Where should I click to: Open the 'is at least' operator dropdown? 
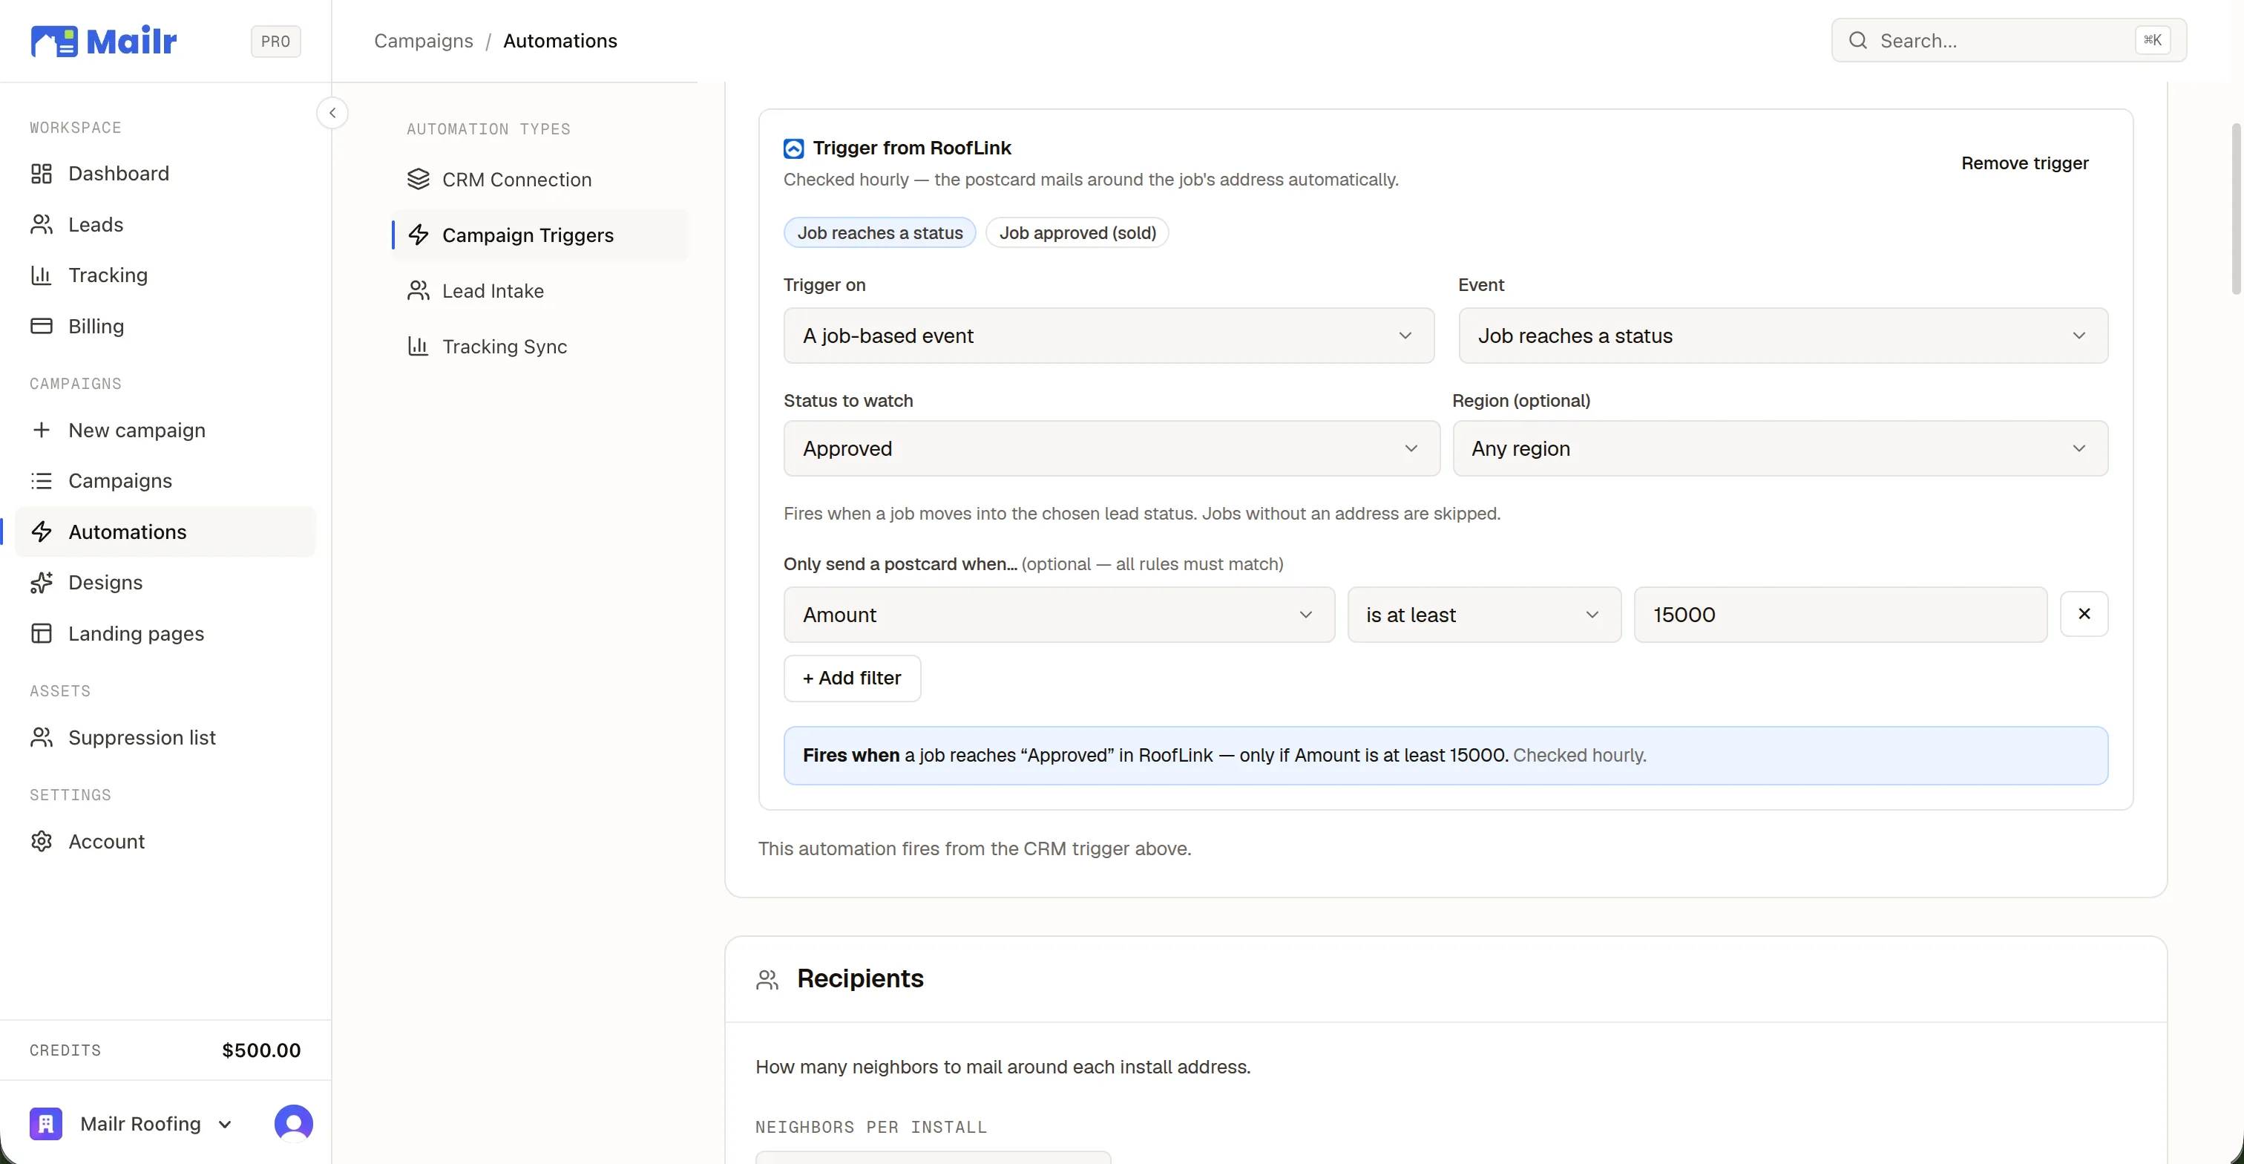1484,615
